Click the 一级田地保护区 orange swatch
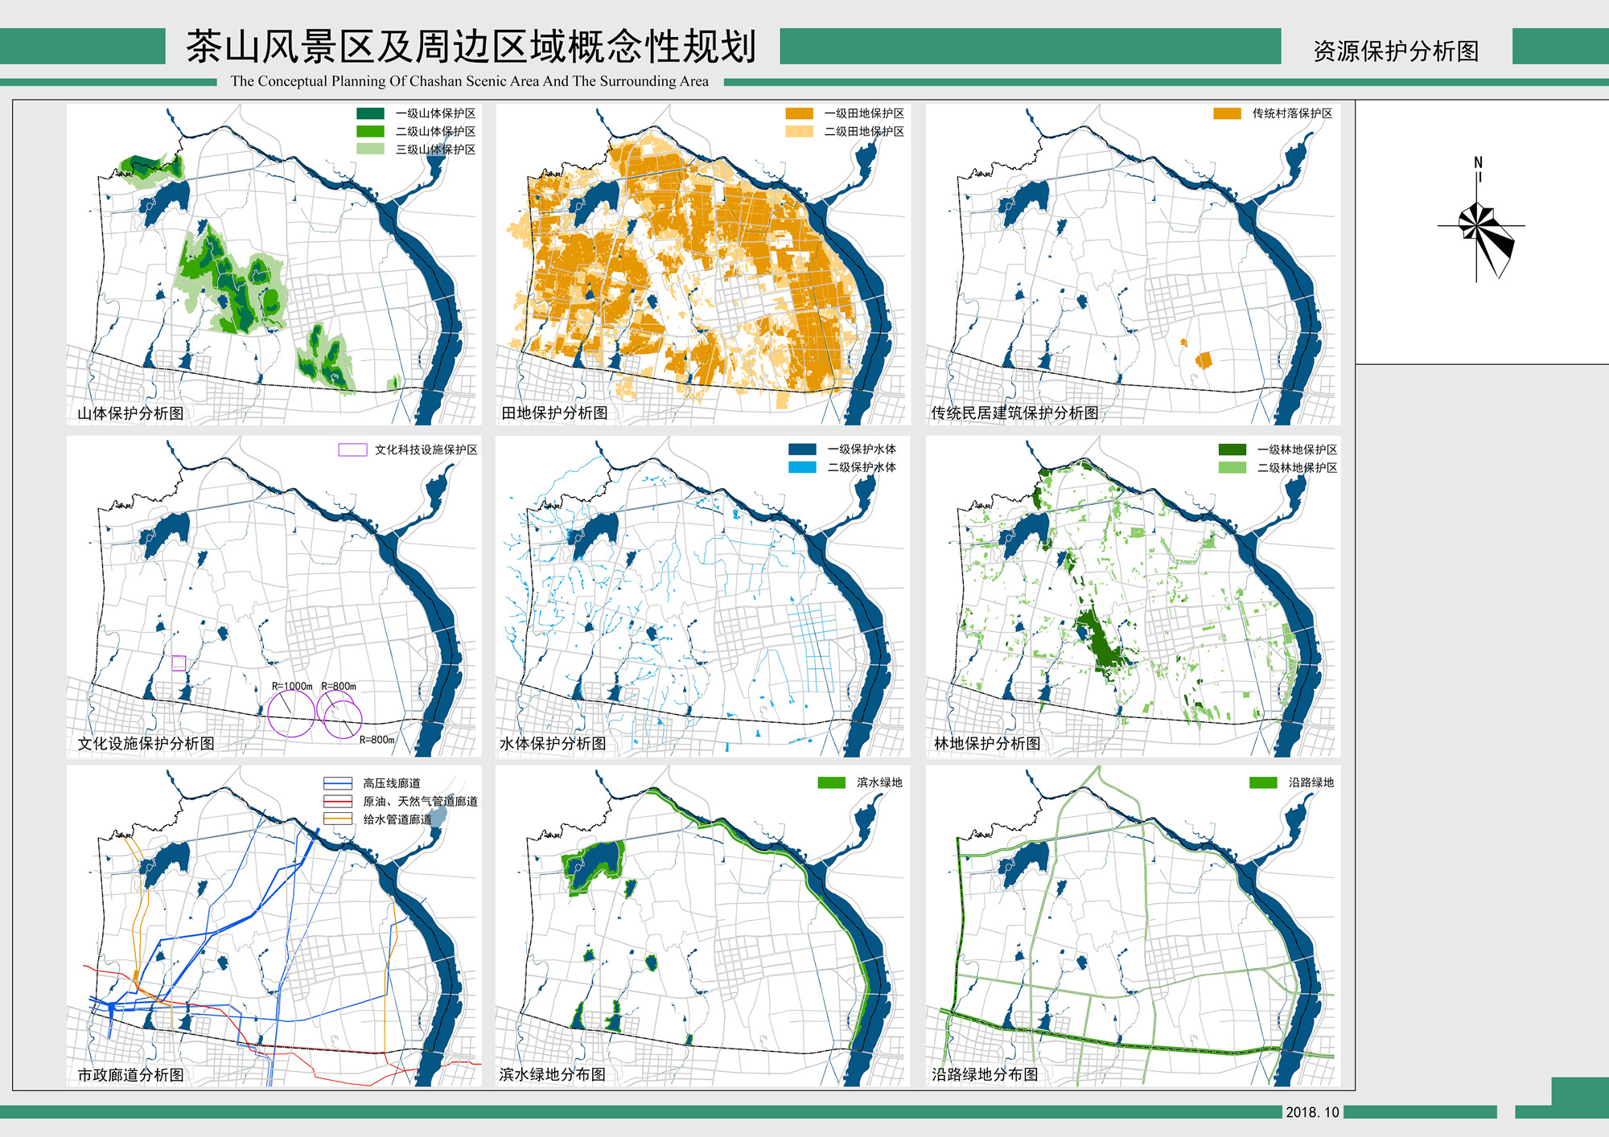This screenshot has height=1137, width=1609. click(800, 113)
